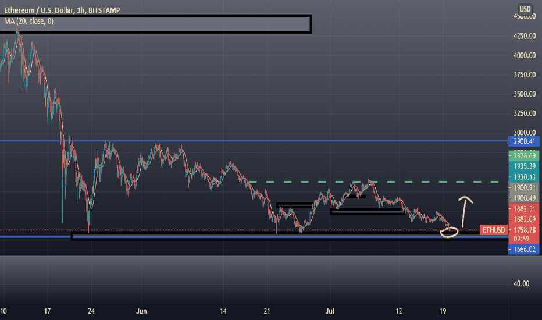Click the 24 date on time axis
The image size is (542, 320).
click(x=91, y=311)
